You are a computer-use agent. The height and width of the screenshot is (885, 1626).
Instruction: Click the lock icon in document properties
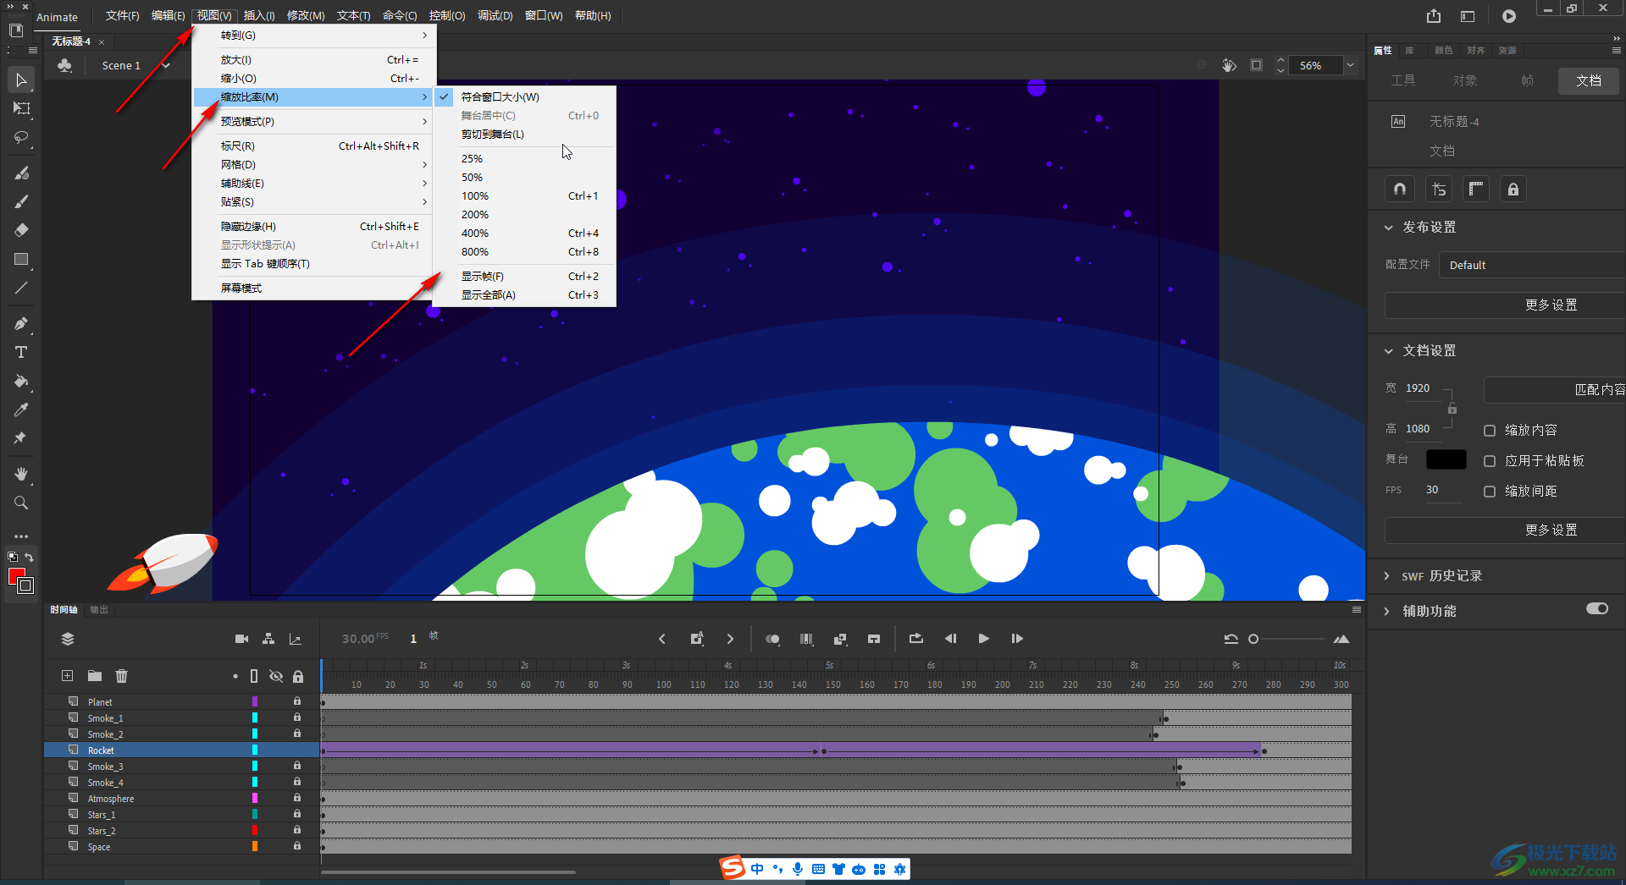(1513, 190)
